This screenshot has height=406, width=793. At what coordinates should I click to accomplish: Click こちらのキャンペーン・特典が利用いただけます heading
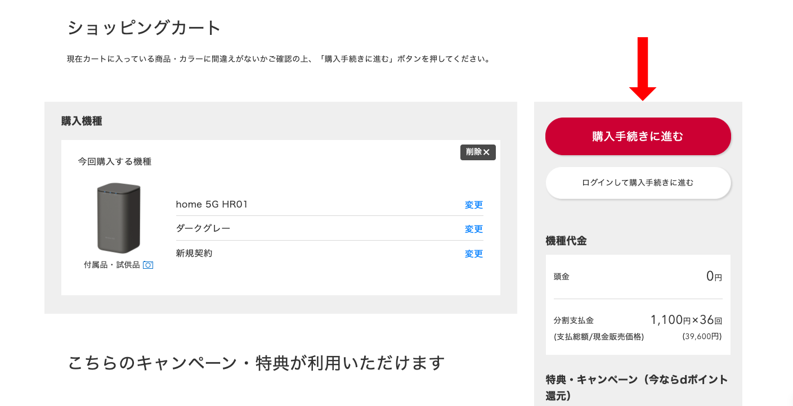[256, 363]
